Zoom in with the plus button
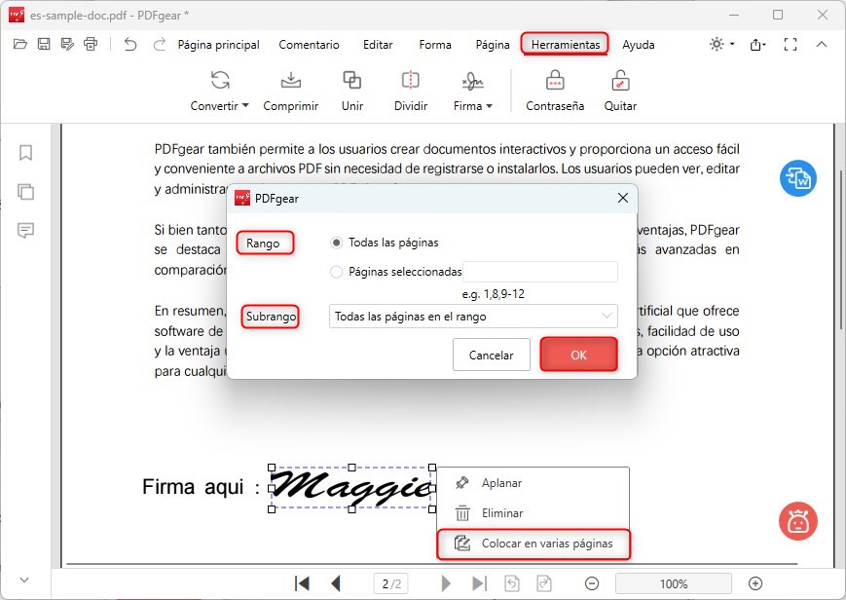846x600 pixels. [x=755, y=583]
